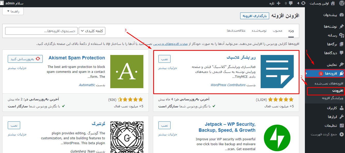Open افزونه‌های نصب‌شده submenu item
Viewport: 345px width, 153px height.
[x=329, y=84]
